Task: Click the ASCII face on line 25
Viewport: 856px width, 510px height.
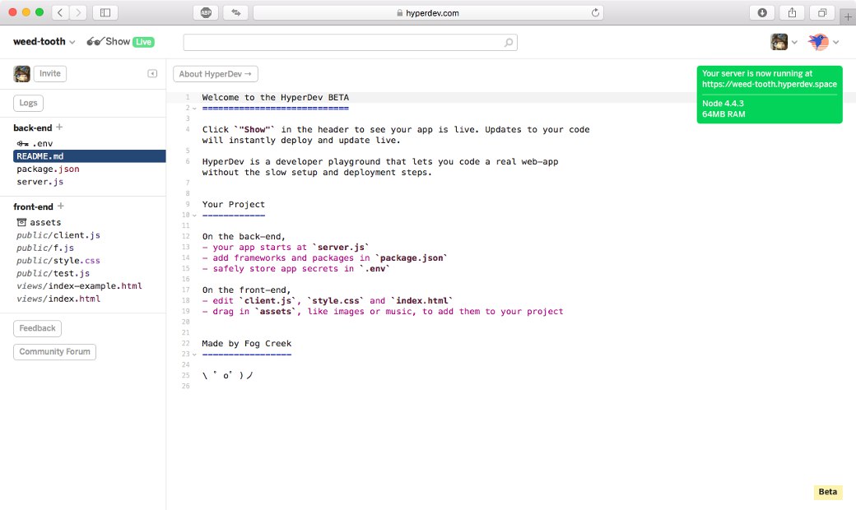Action: pos(227,375)
